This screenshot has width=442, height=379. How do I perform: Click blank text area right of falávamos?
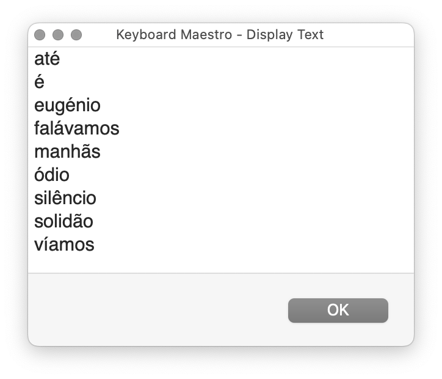(266, 128)
